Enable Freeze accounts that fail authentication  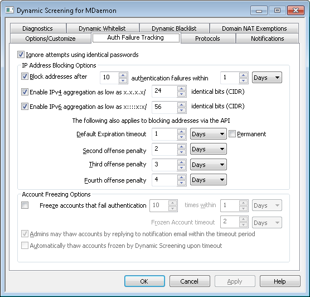click(x=25, y=205)
